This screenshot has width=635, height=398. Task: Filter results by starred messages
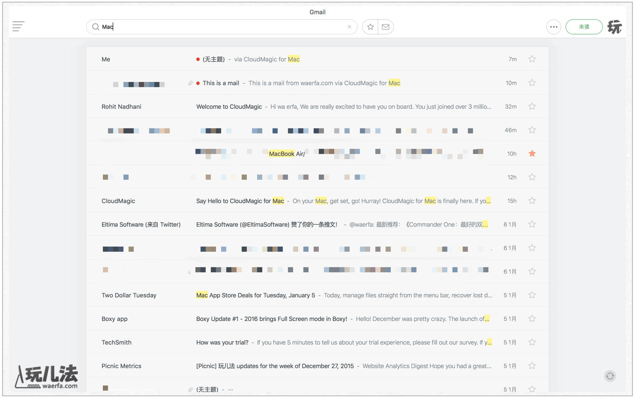pos(370,27)
